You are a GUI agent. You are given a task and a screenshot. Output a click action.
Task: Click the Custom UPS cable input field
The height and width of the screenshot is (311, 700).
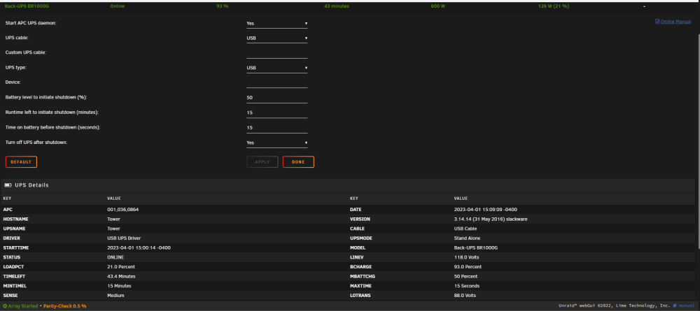pos(276,53)
